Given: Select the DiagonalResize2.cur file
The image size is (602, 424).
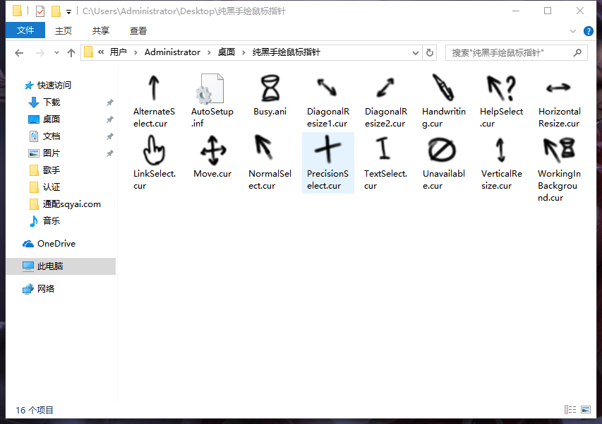Looking at the screenshot, I should point(385,101).
